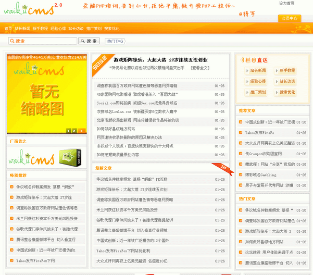
Task: Open 站长访谈 in the navigation bar
Action: 76,29
